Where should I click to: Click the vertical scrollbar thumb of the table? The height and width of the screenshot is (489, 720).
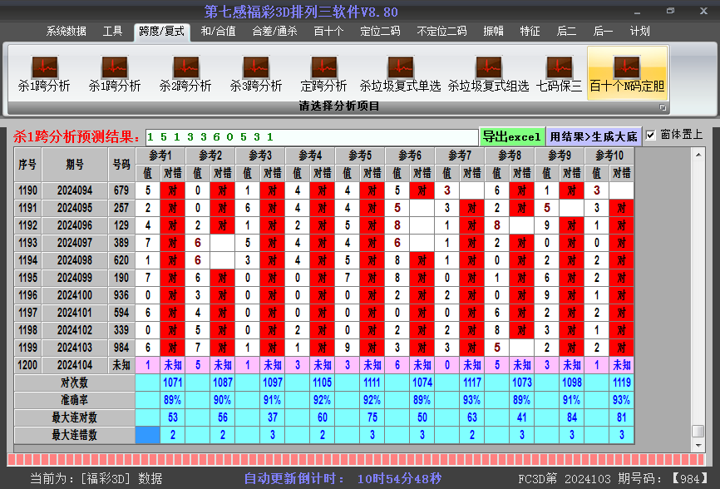698,431
